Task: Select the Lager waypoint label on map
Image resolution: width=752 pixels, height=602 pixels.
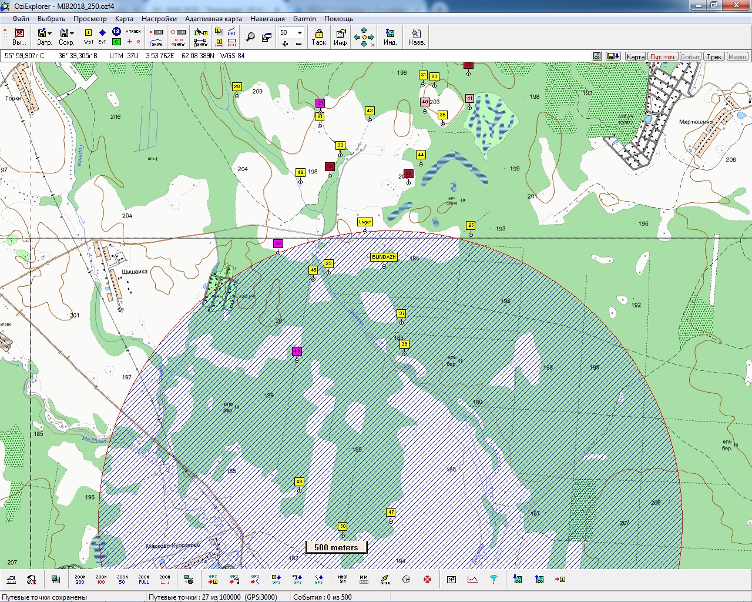Action: click(x=365, y=222)
